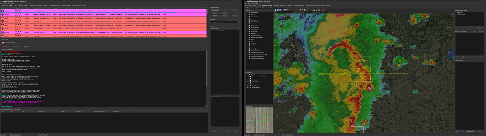Click the Assets icon in Fleet Assets panel
The height and width of the screenshot is (136, 486).
458,12
